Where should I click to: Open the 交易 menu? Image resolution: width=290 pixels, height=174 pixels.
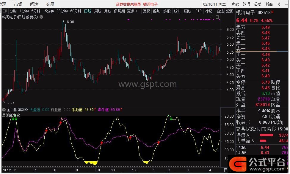(50, 4)
